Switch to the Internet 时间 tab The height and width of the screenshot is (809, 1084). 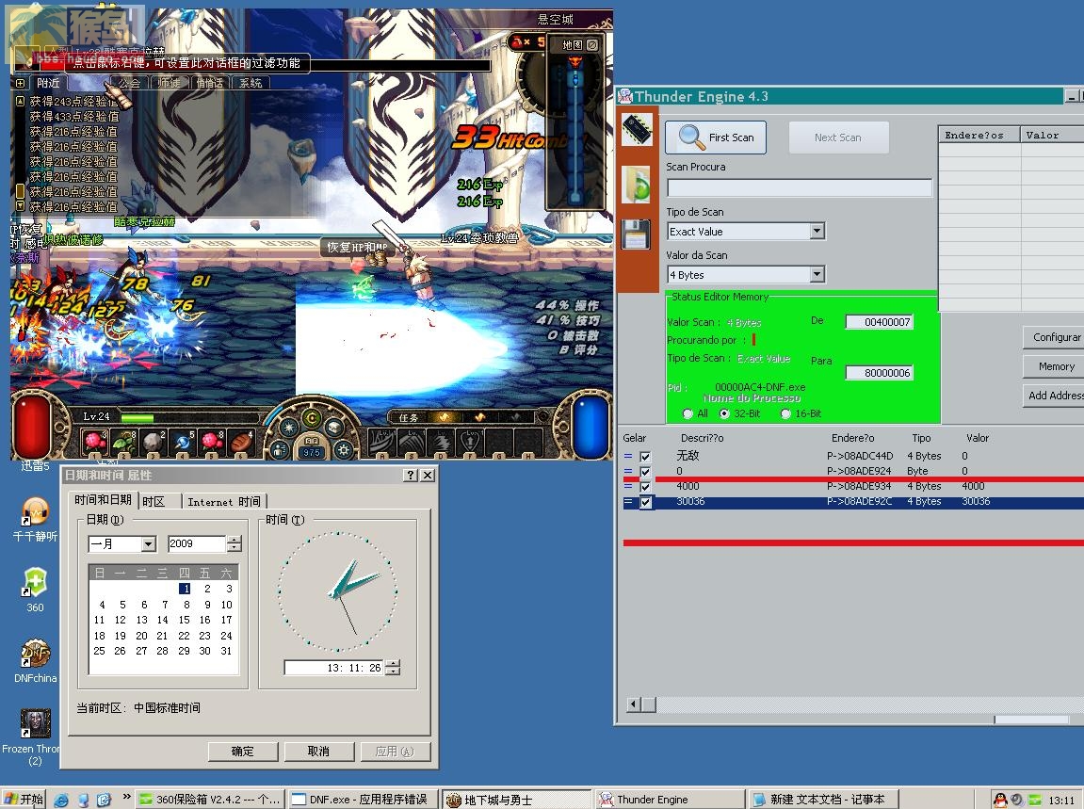coord(224,502)
